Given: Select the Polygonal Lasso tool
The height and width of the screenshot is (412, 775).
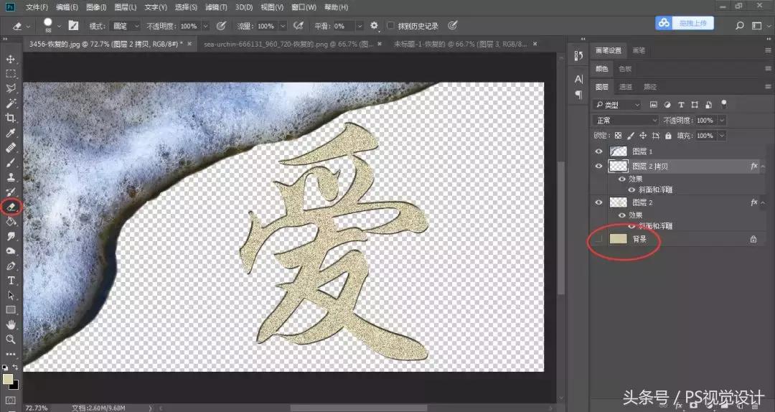Looking at the screenshot, I should [x=10, y=89].
